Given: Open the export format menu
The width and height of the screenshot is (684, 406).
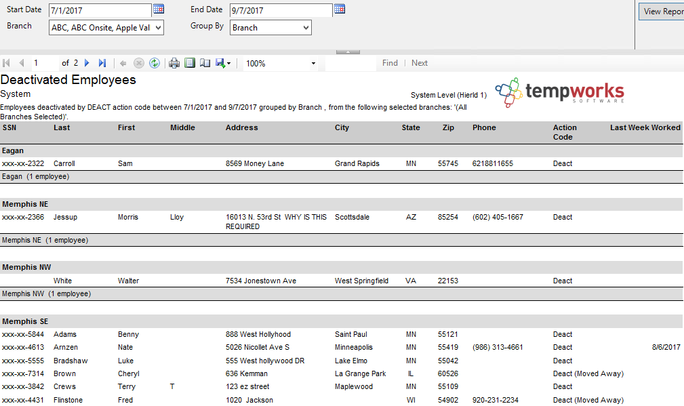Looking at the screenshot, I should pos(223,63).
